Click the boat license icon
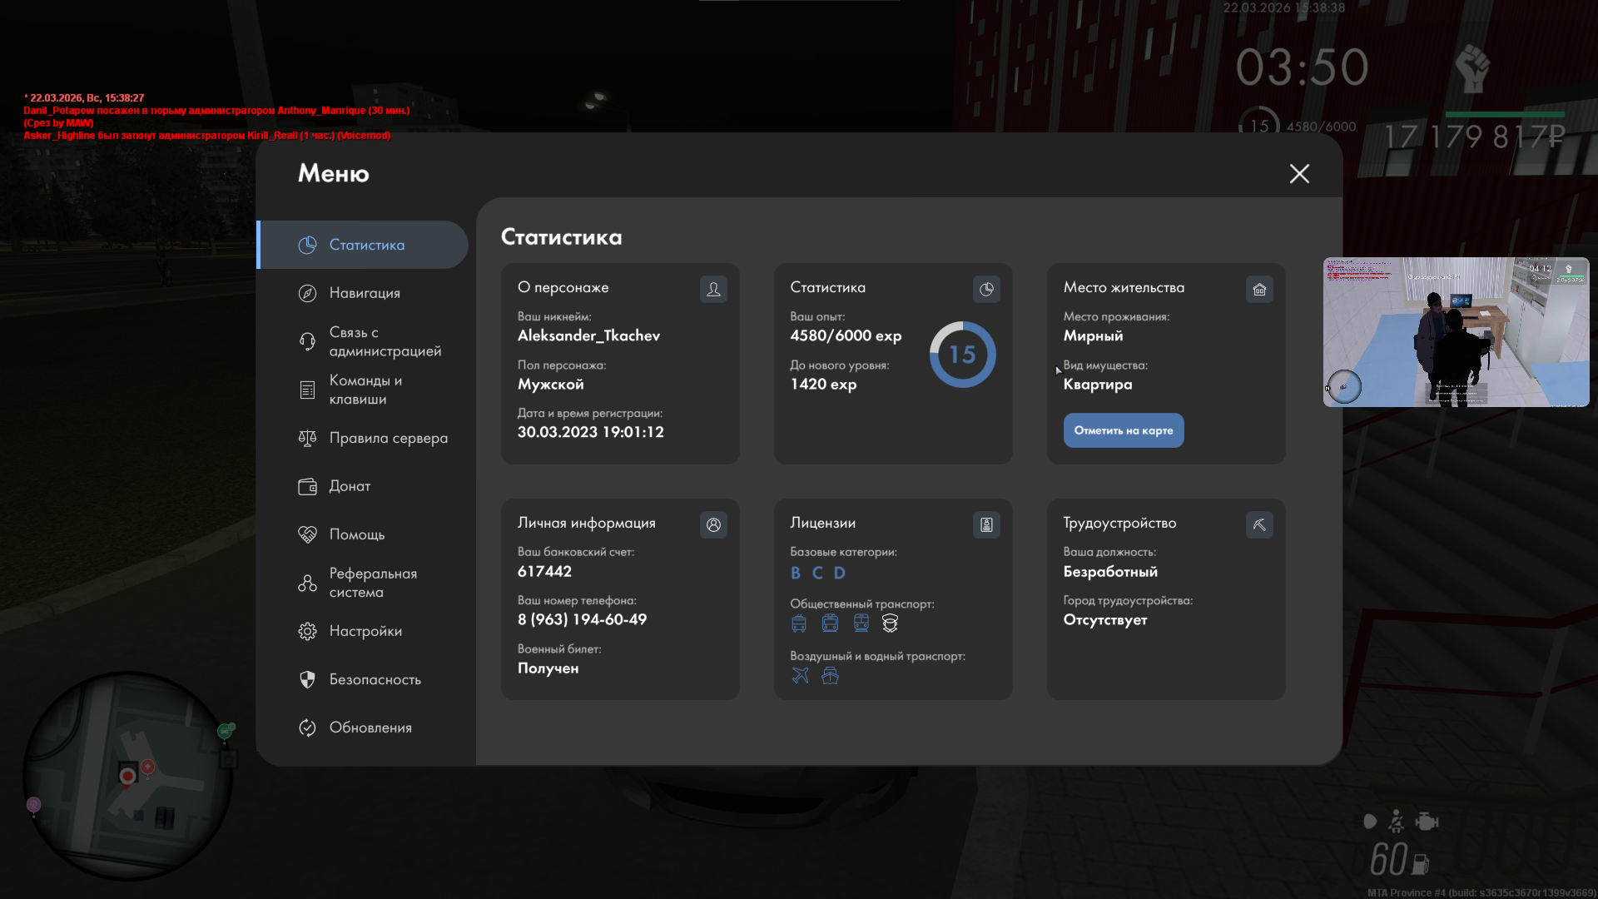 point(830,675)
